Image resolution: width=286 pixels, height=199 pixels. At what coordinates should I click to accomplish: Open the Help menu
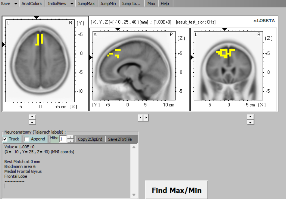coord(165,4)
